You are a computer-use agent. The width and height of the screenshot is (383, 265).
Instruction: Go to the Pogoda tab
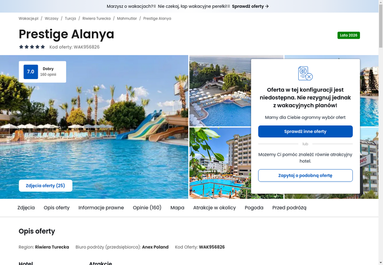pyautogui.click(x=254, y=207)
